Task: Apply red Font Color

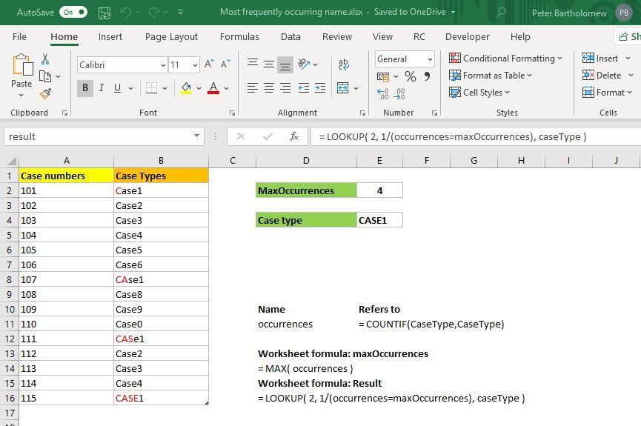Action: coord(213,88)
